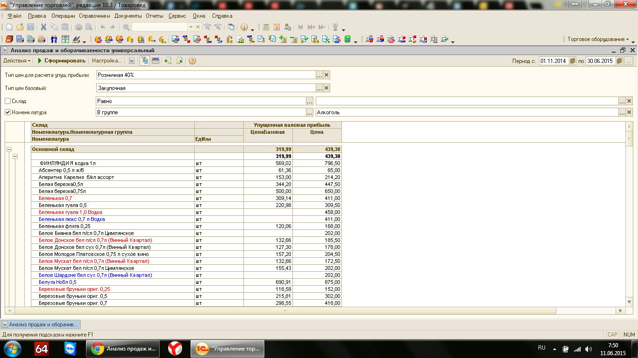The image size is (638, 358).
Task: Click the wrench service tools icon
Action: tap(336, 27)
